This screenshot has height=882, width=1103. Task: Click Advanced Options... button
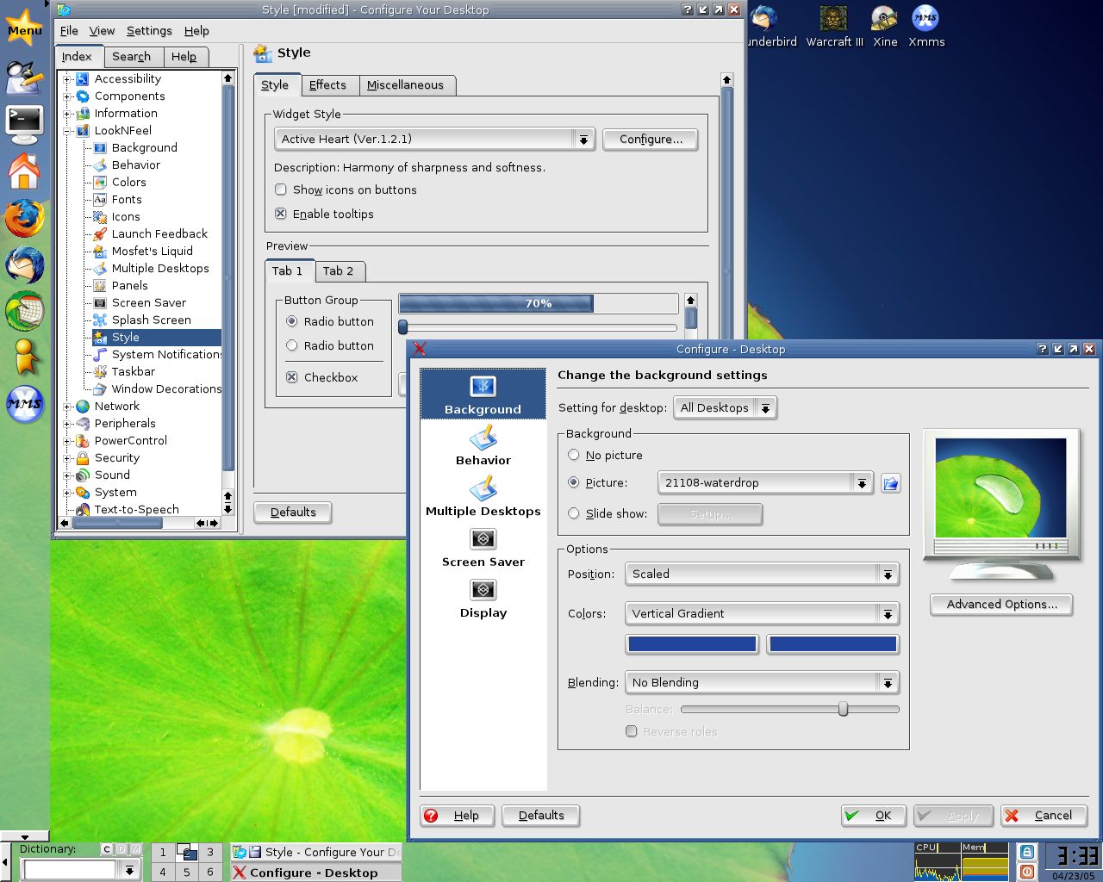(1001, 604)
